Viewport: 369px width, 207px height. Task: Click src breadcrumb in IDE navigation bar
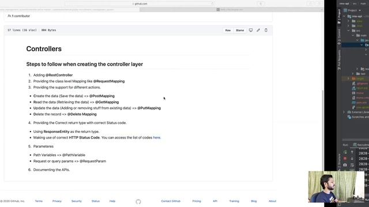pos(355,3)
